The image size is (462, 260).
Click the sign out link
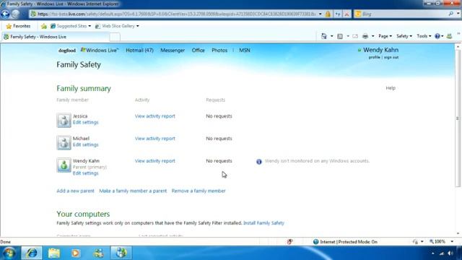point(391,58)
